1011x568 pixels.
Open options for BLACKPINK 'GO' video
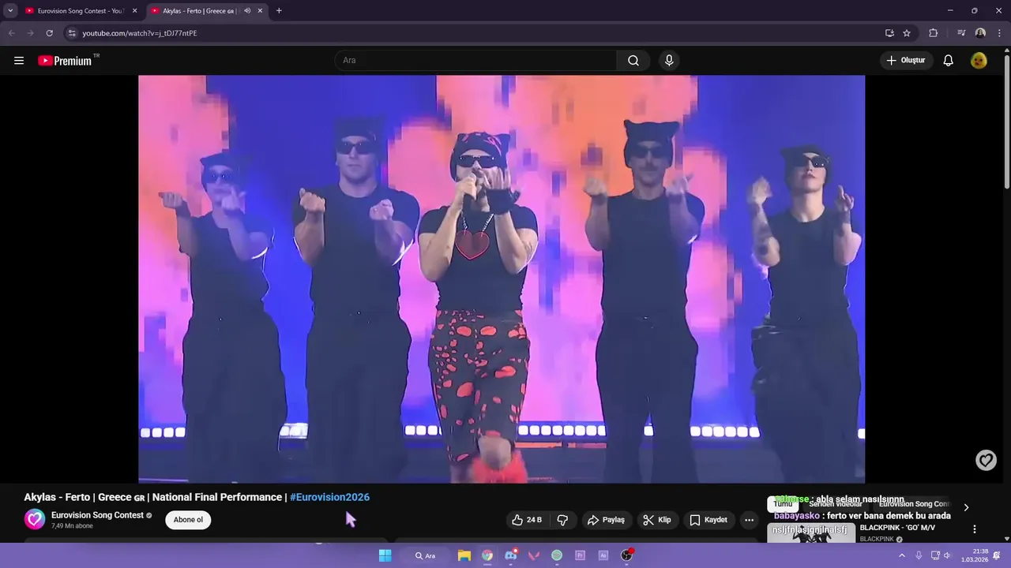(x=975, y=529)
